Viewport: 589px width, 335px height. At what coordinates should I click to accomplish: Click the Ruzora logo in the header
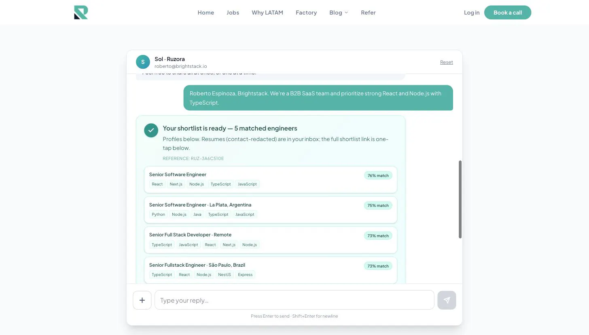pos(81,13)
